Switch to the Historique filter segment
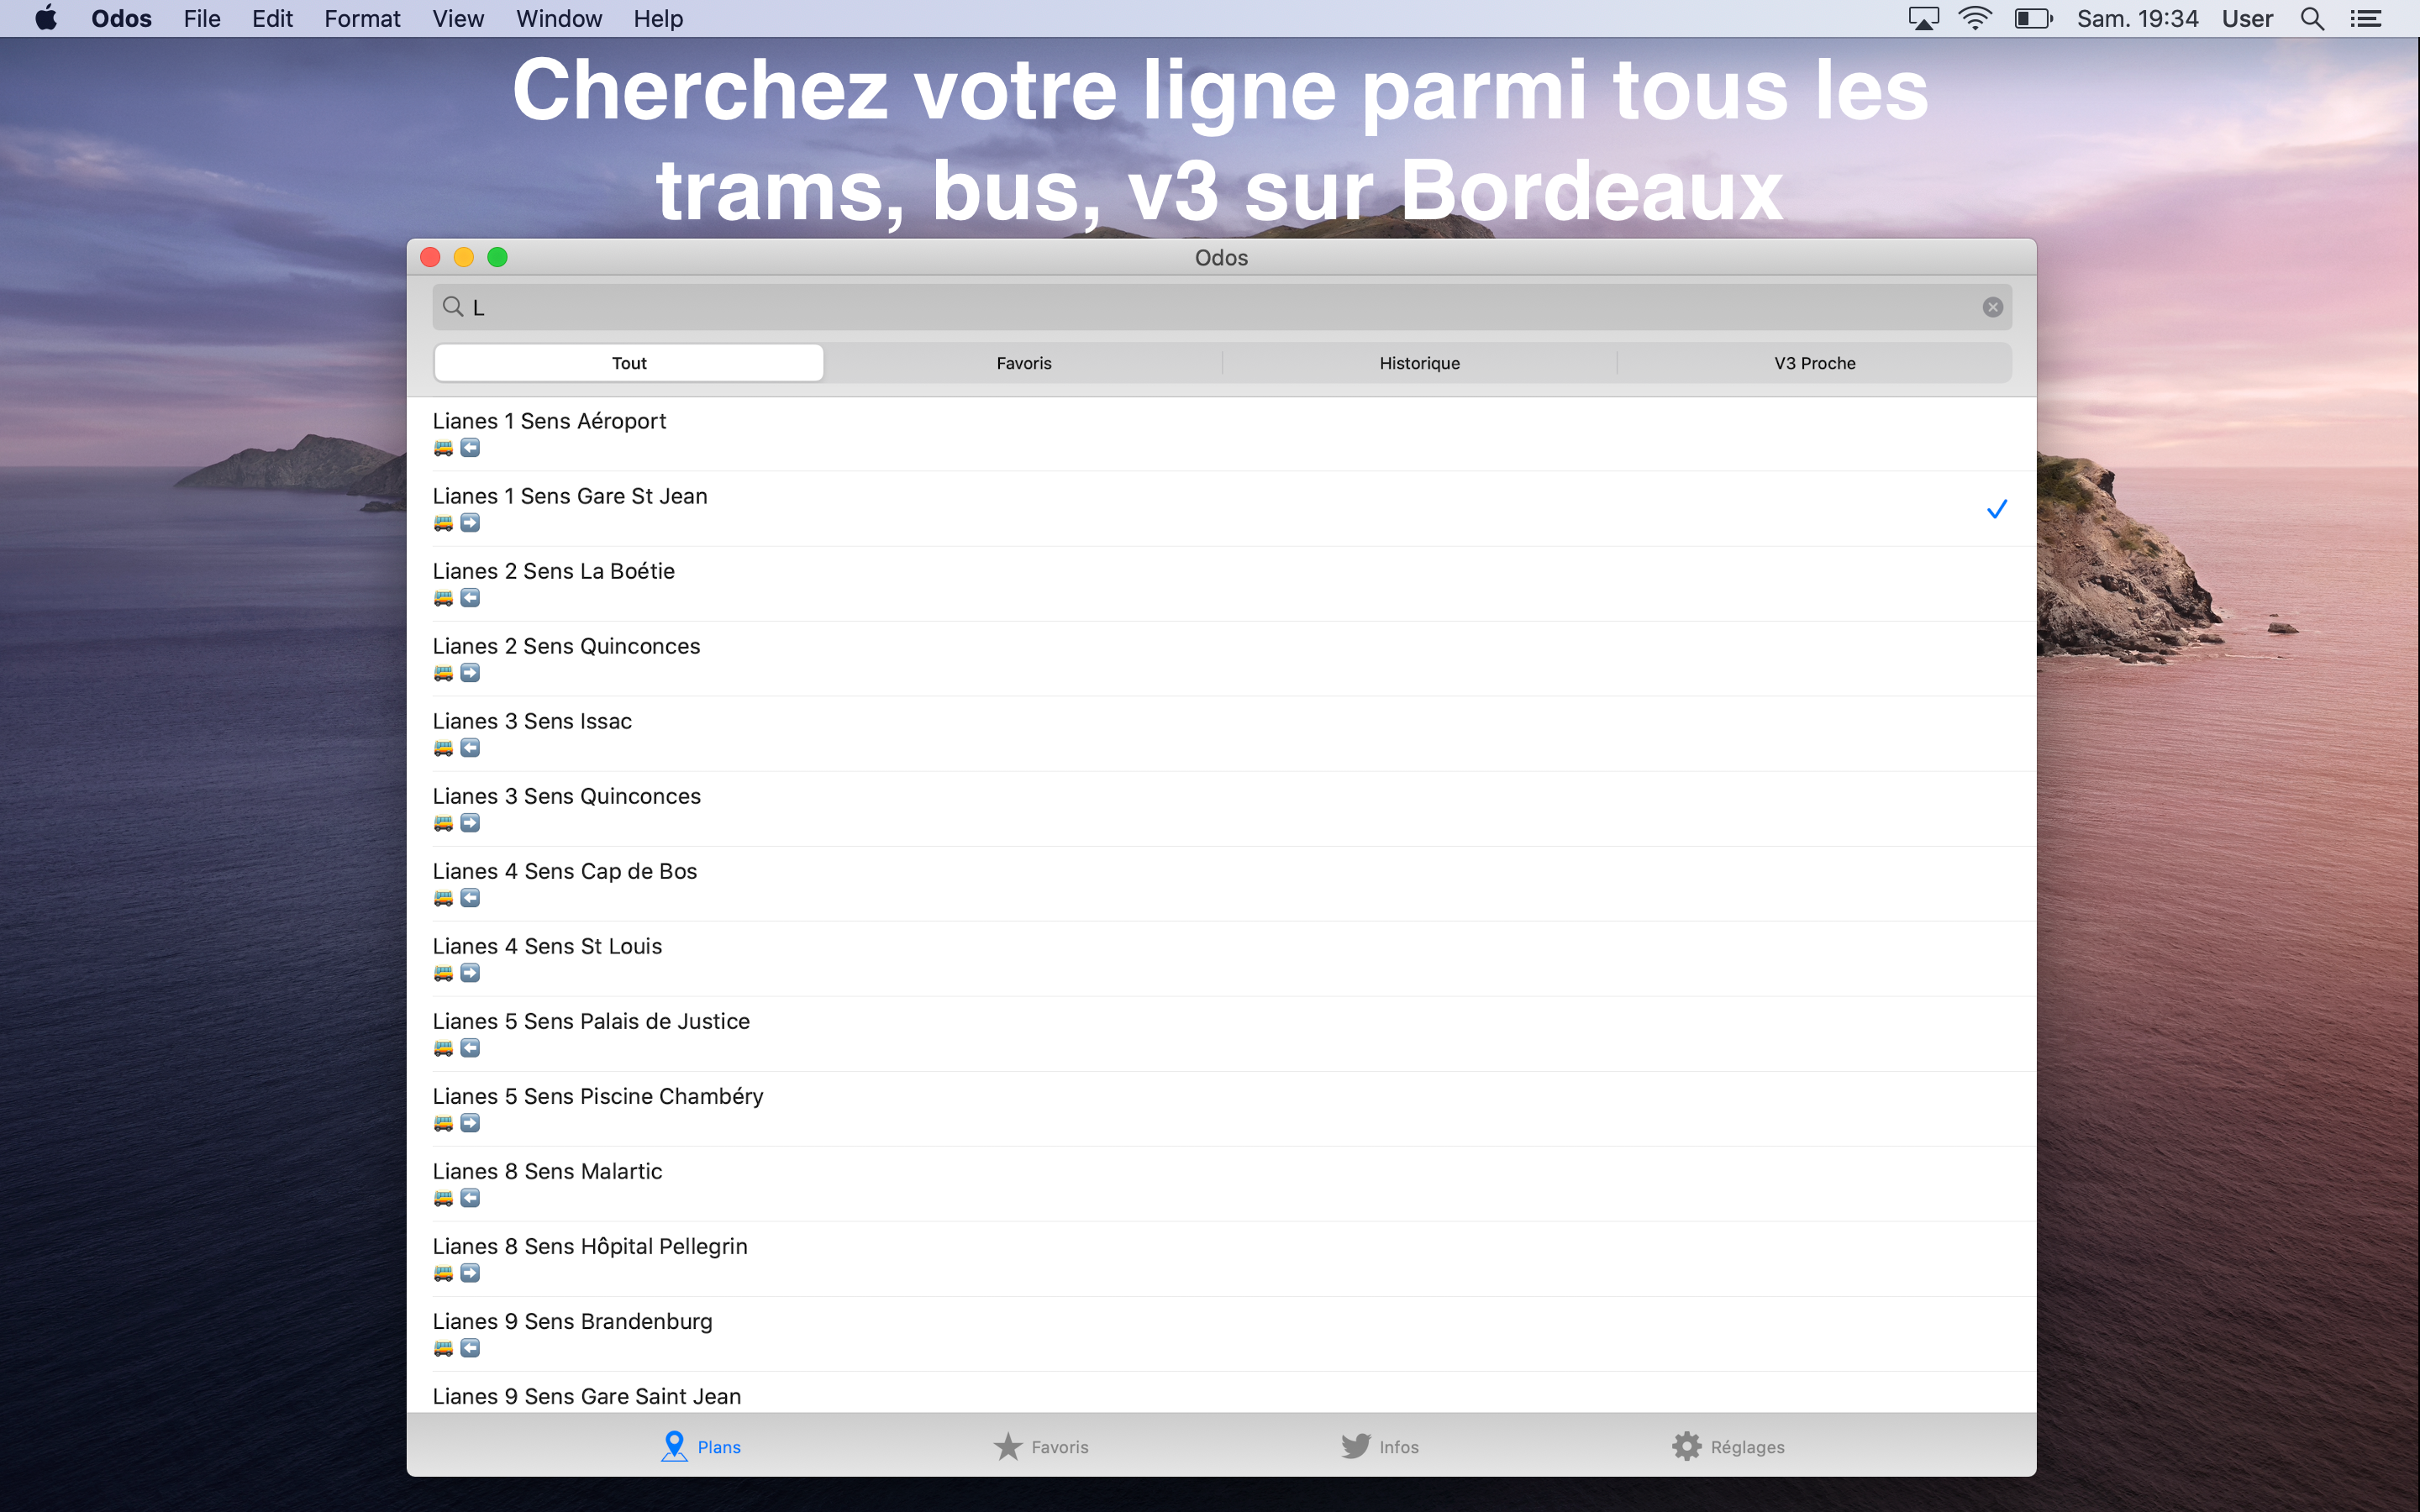The height and width of the screenshot is (1512, 2420). [1419, 363]
